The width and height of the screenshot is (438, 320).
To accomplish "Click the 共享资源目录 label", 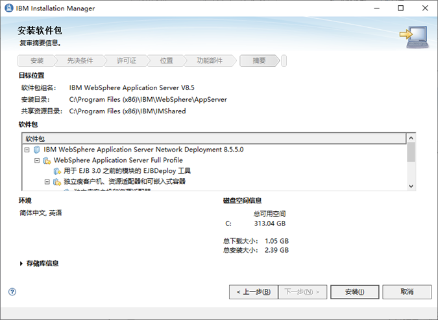I will pyautogui.click(x=42, y=111).
